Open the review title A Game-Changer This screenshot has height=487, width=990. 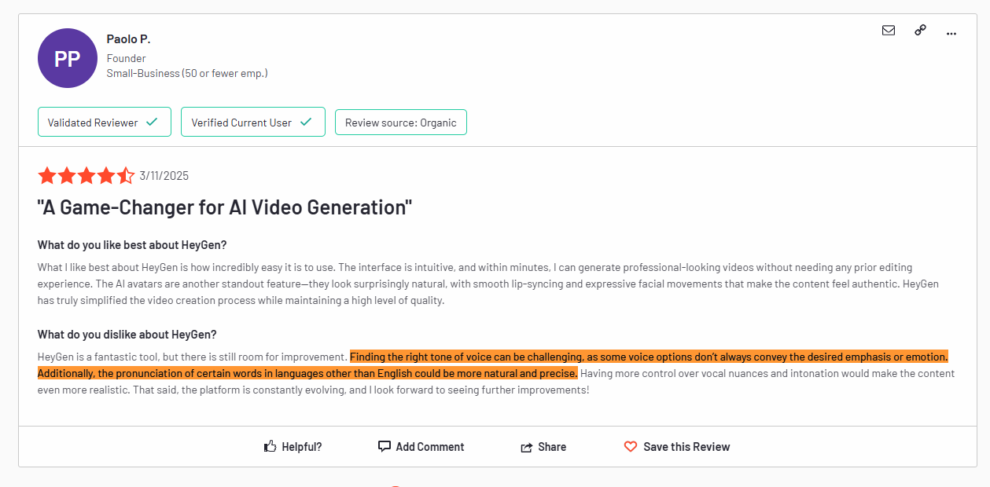pos(225,207)
